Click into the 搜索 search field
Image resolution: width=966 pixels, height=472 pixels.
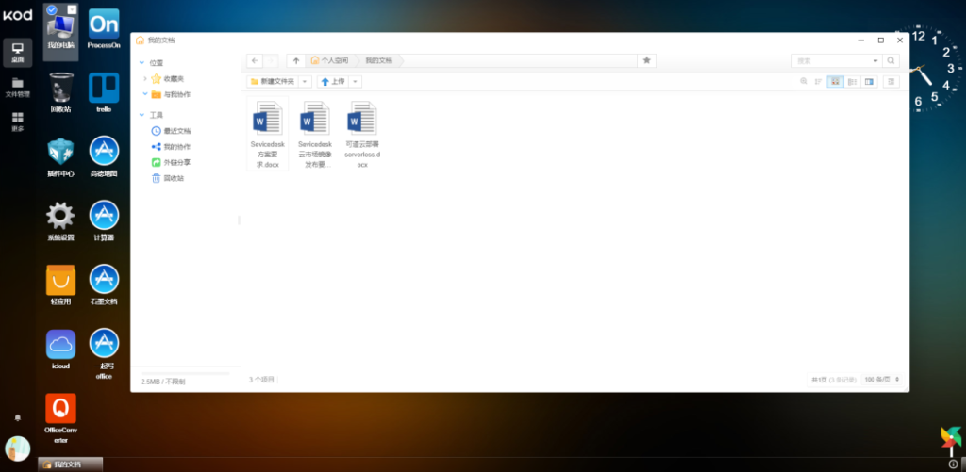(830, 61)
